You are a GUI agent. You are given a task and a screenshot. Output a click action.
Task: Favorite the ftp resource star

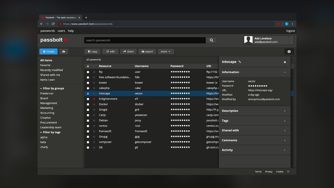tap(94, 72)
